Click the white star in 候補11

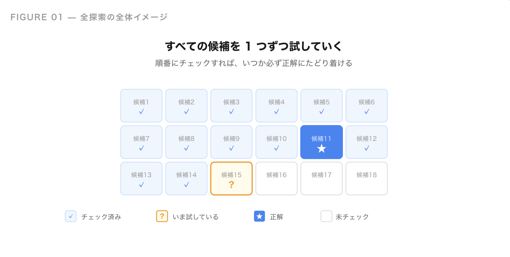[322, 149]
